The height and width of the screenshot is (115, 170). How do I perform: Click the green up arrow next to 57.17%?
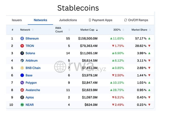coord(149,38)
